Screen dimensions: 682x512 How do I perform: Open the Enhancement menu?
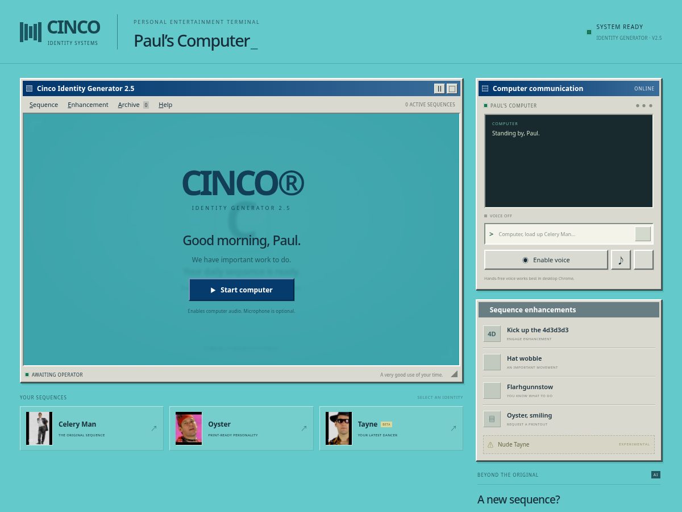pos(88,105)
